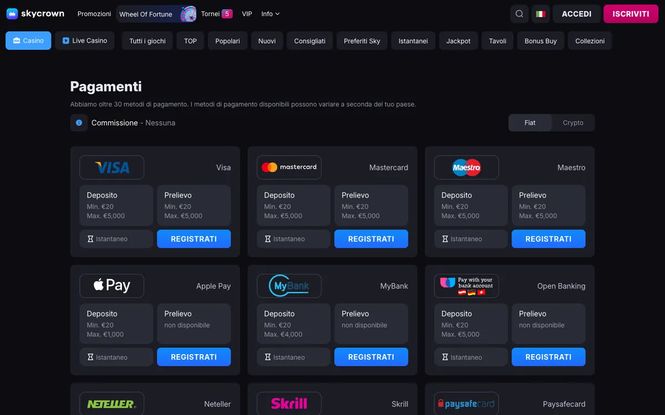665x415 pixels.
Task: Open the Wheel Of Fortune banner
Action: [157, 14]
